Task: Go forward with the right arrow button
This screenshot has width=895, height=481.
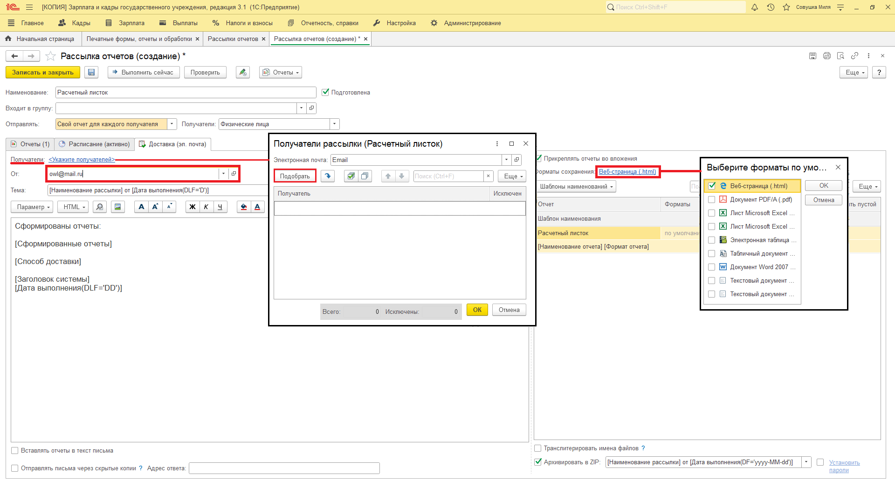Action: [31, 56]
